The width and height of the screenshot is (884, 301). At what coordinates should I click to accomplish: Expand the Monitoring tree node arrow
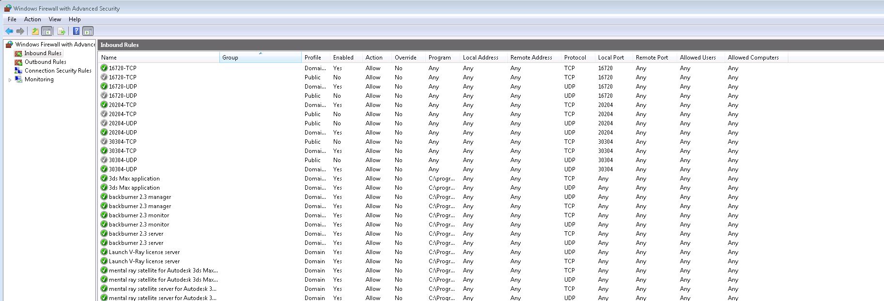click(10, 80)
